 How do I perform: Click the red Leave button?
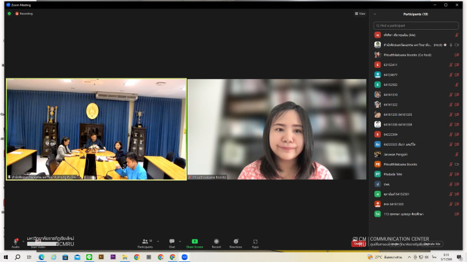point(358,244)
